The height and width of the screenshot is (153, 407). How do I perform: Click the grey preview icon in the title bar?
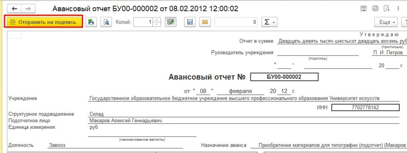click(x=387, y=9)
